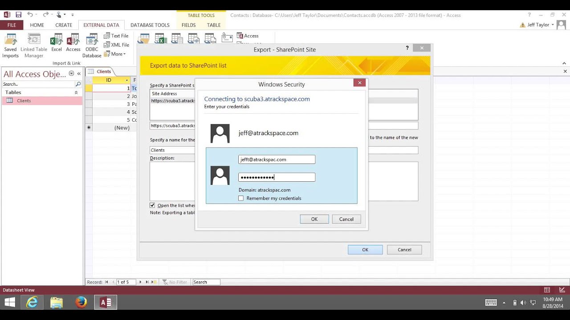
Task: Confirm credentials with OK in Windows Security
Action: (x=314, y=219)
